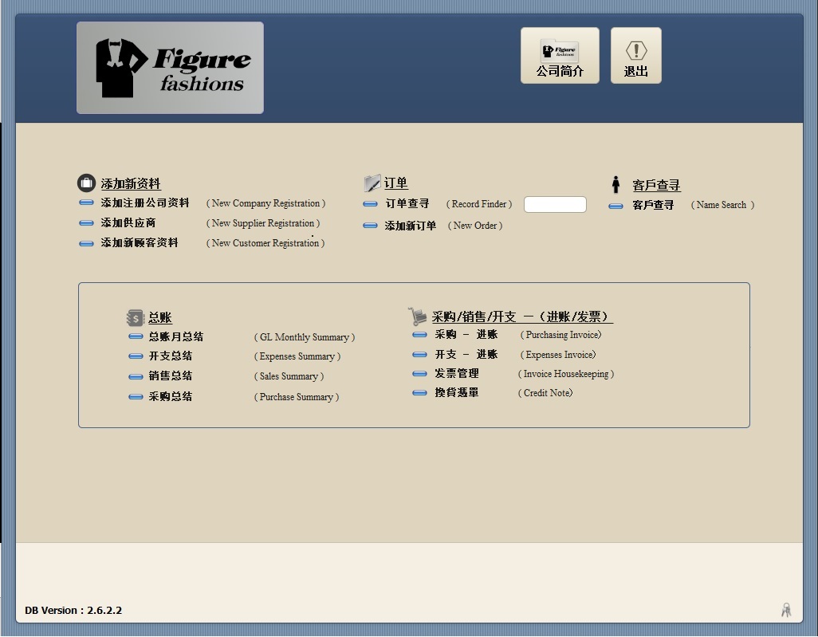Click inside the Record Finder input field
Viewport: 818px width, 637px height.
(555, 205)
